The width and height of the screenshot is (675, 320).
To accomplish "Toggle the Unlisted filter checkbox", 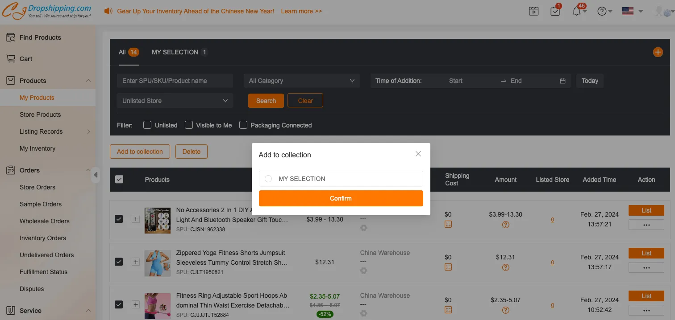I will pos(147,125).
